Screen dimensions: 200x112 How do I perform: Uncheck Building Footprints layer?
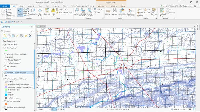click(5, 101)
